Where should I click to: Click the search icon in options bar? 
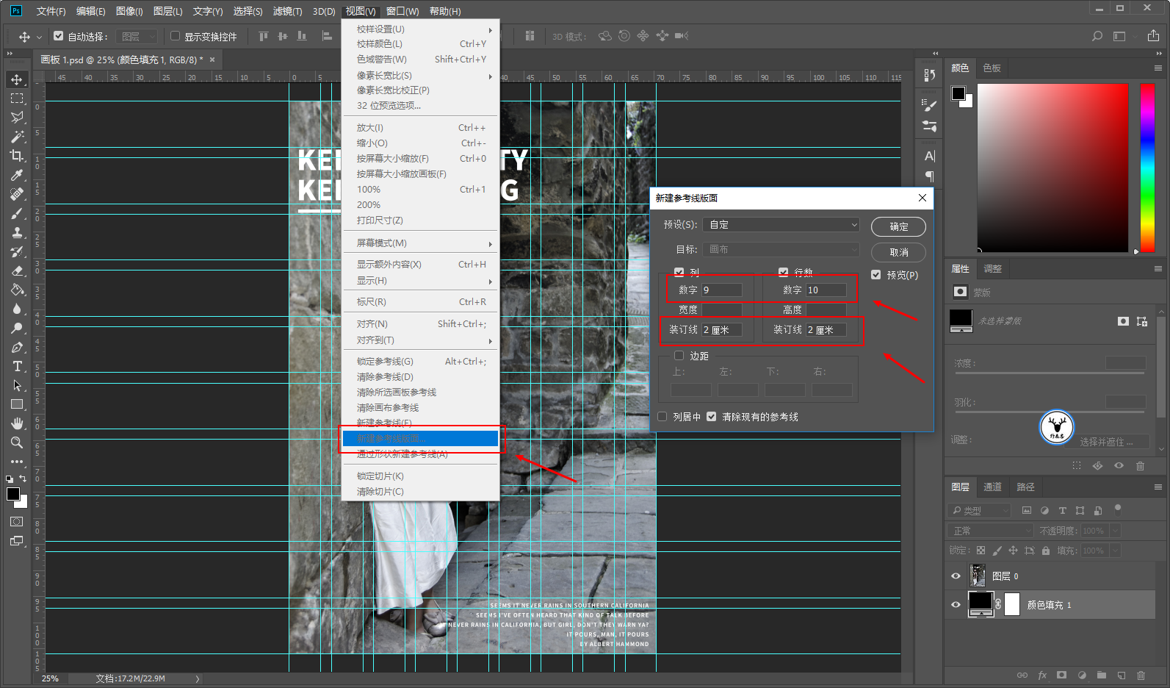point(1097,36)
